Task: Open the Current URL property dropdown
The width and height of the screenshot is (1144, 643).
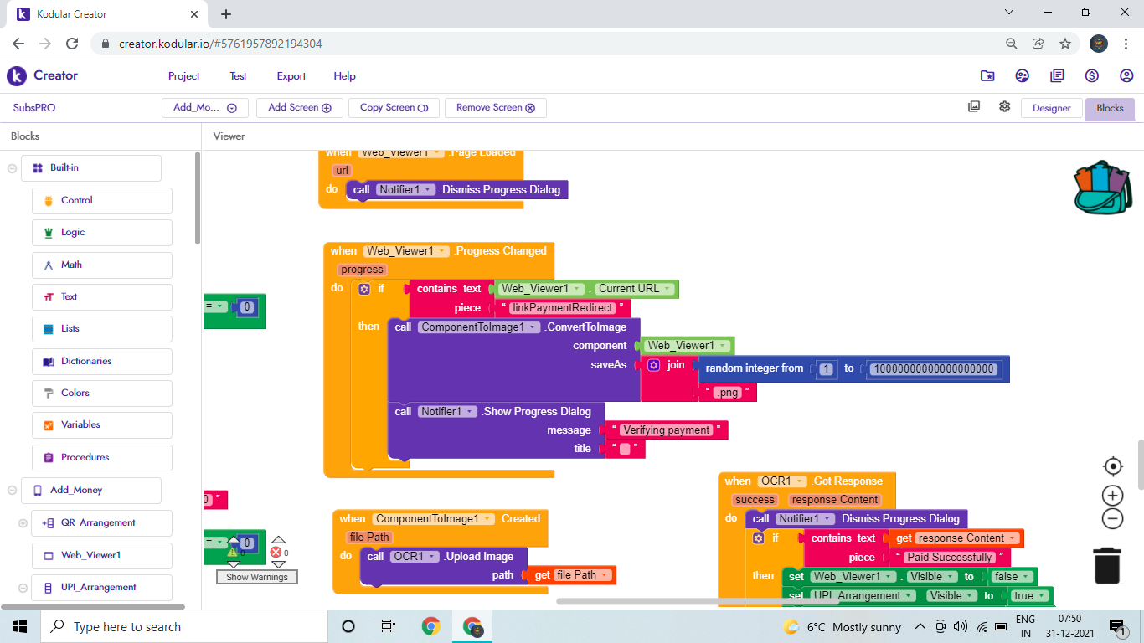Action: point(635,289)
